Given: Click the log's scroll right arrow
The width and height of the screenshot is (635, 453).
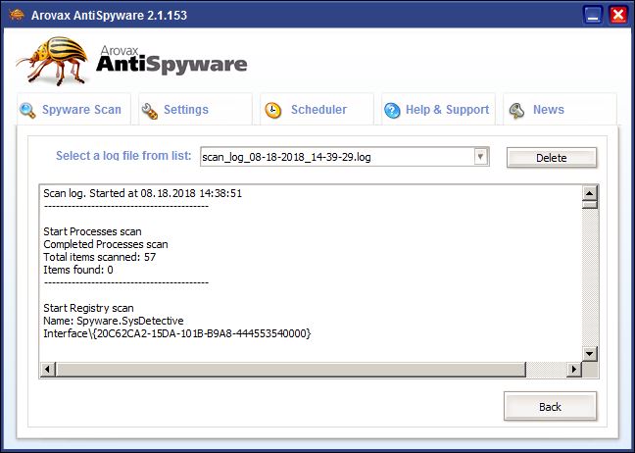Looking at the screenshot, I should click(x=574, y=369).
